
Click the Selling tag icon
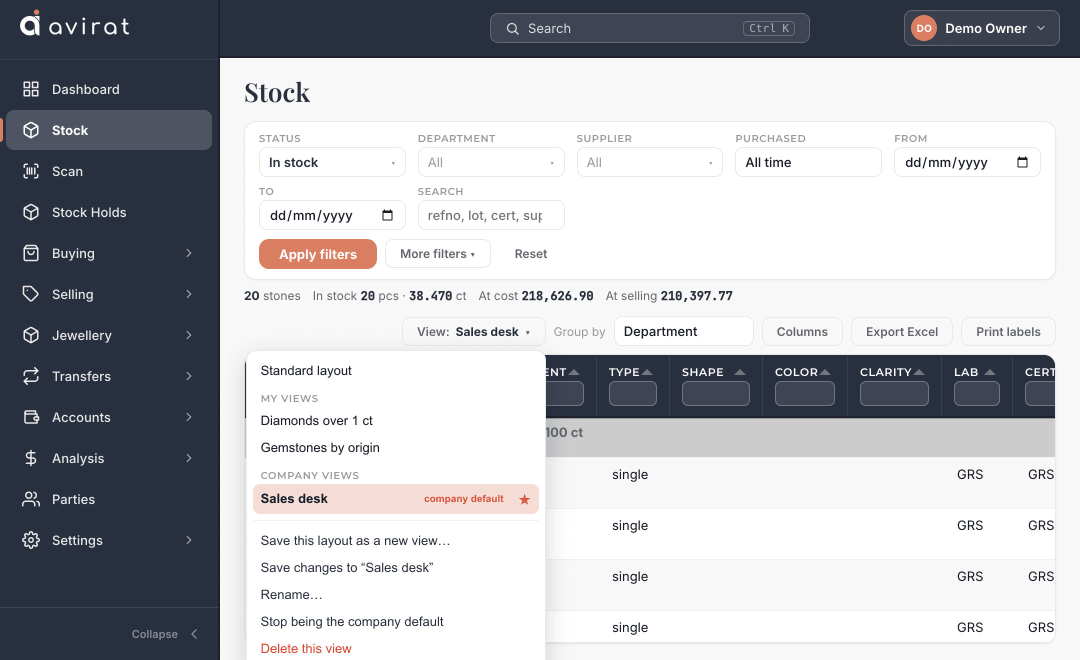(31, 294)
